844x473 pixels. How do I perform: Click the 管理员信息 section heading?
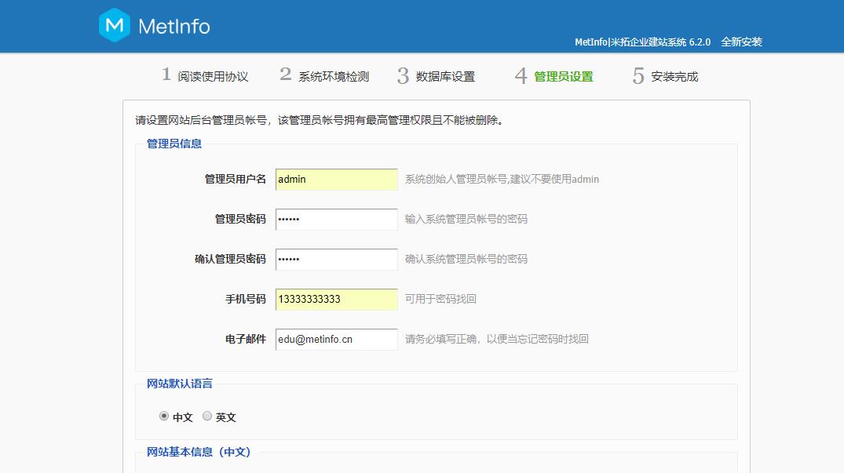174,144
